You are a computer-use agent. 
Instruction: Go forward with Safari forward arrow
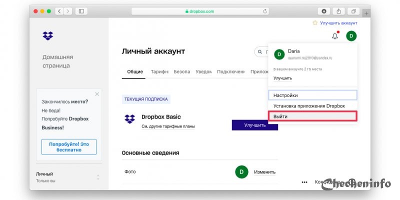67,11
